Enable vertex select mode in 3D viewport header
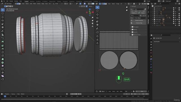Screen dimensions: 181x102 (16, 4)
